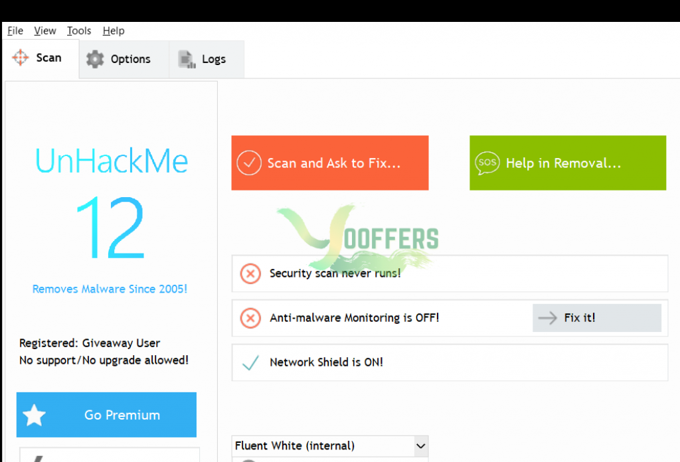Click the Options gear icon
Viewport: 680px width, 462px height.
click(x=95, y=59)
